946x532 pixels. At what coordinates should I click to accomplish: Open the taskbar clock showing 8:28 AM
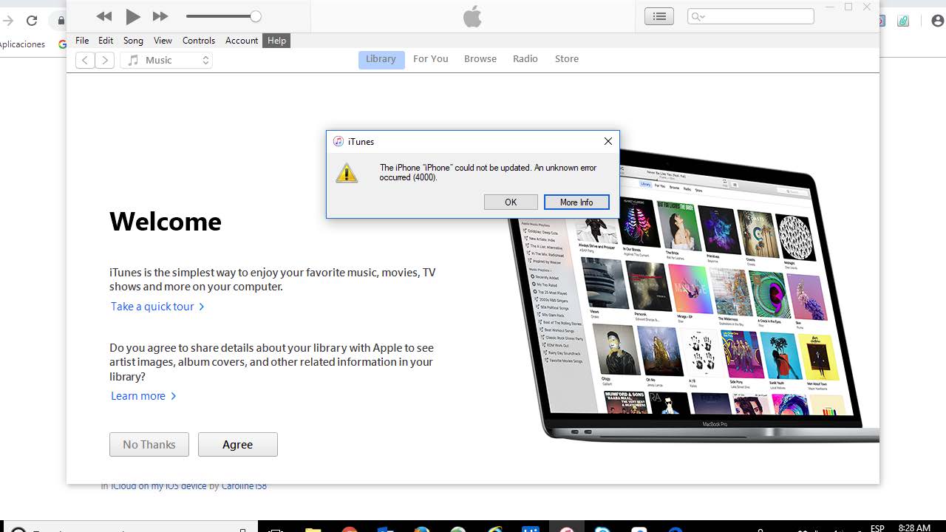pyautogui.click(x=914, y=528)
